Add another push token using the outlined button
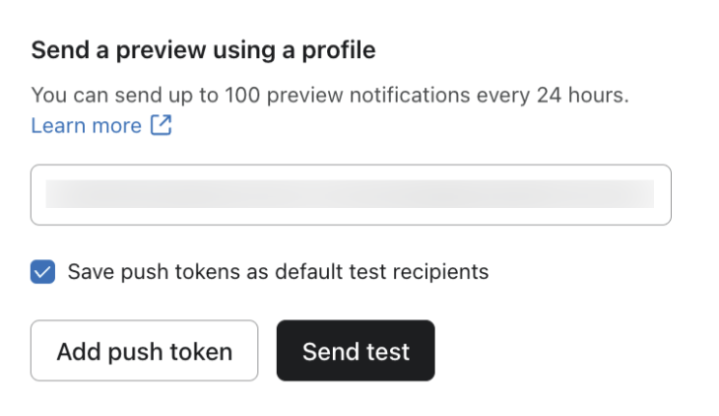Image resolution: width=719 pixels, height=416 pixels. pyautogui.click(x=144, y=351)
